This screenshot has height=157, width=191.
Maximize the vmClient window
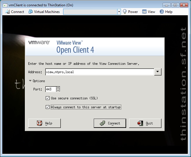pos(175,5)
